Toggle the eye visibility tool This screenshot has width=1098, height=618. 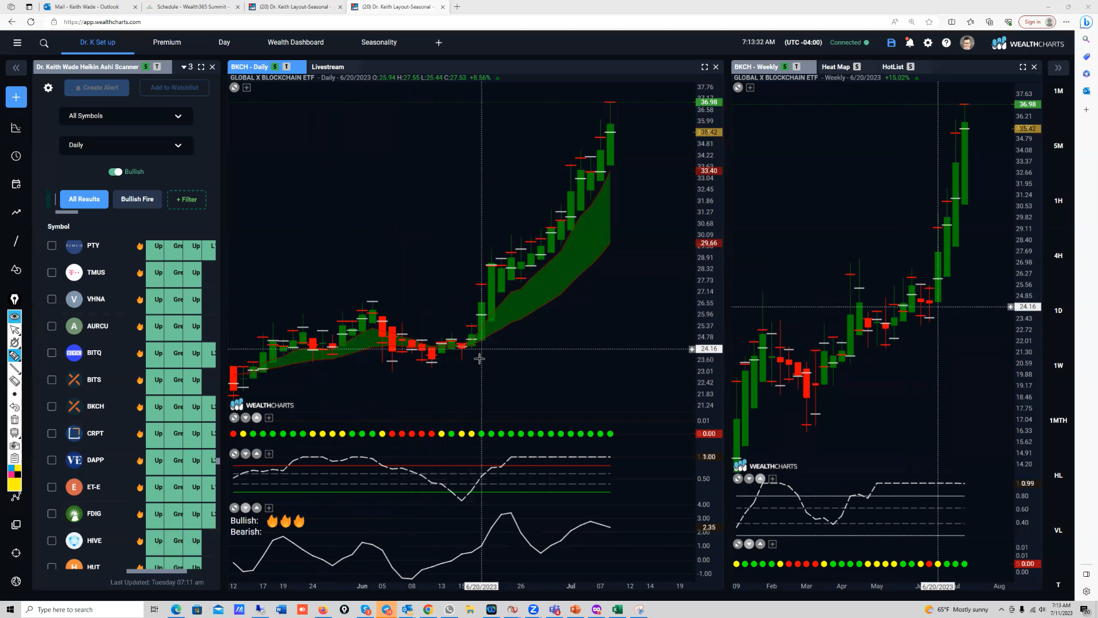pos(15,316)
